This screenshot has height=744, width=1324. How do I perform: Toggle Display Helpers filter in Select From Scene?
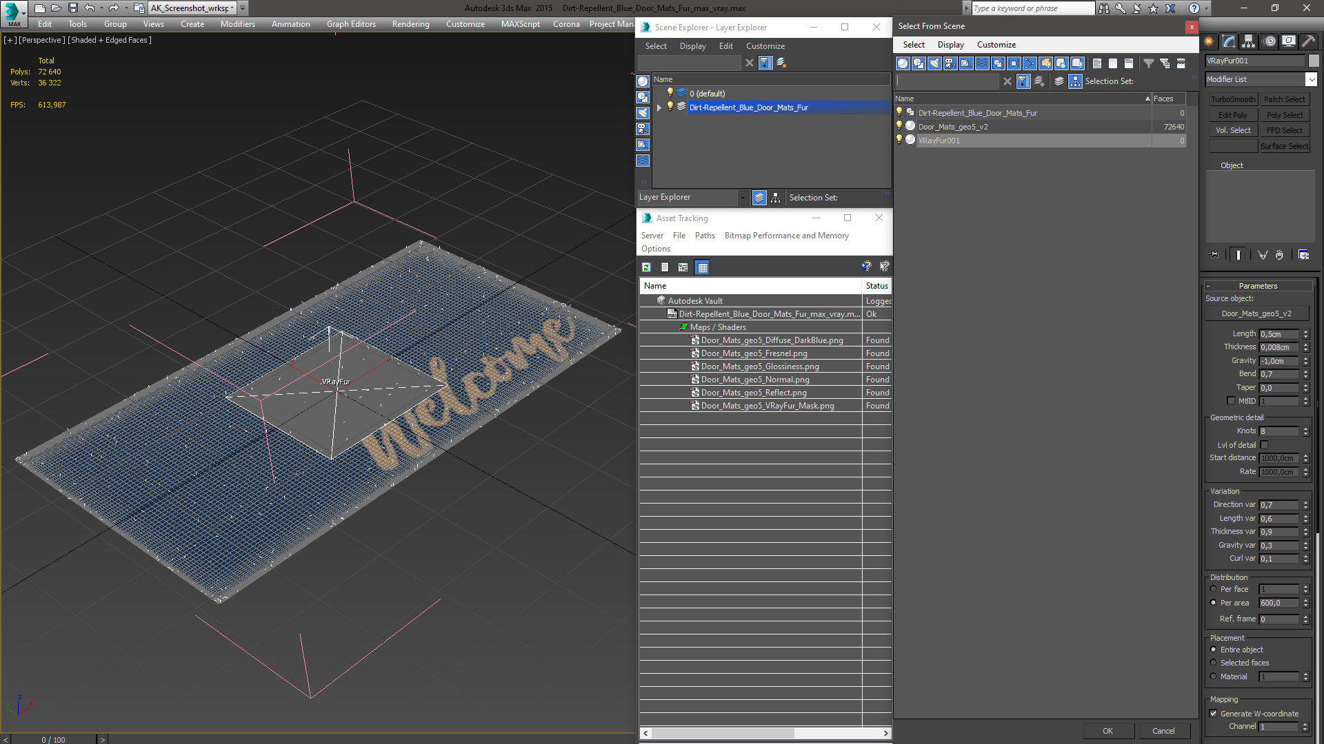tap(966, 63)
